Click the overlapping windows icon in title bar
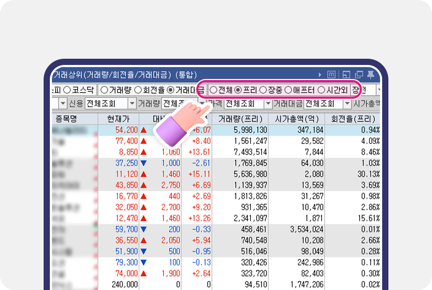Viewport: 432px width, 290px height. click(x=358, y=75)
